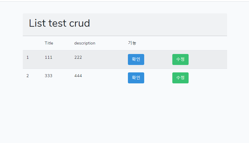Click the empty header cell above row numbers
The height and width of the screenshot is (143, 249).
tap(32, 43)
